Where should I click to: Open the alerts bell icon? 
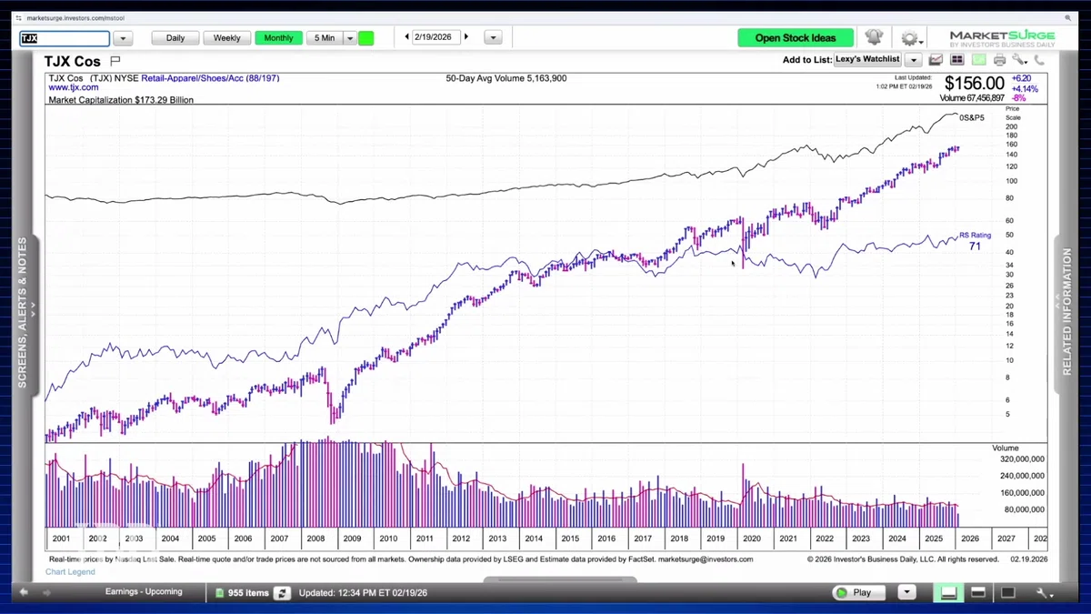pyautogui.click(x=874, y=37)
